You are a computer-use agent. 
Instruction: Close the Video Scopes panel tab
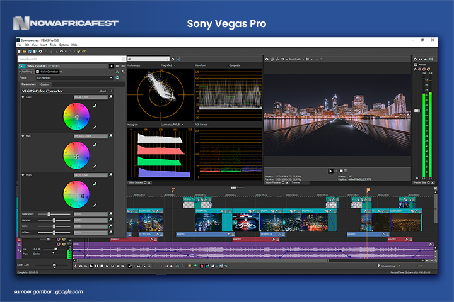[x=149, y=182]
